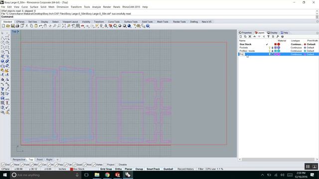This screenshot has height=179, width=319.
Task: Toggle the Quad osnap checkbox
Action: (74, 165)
